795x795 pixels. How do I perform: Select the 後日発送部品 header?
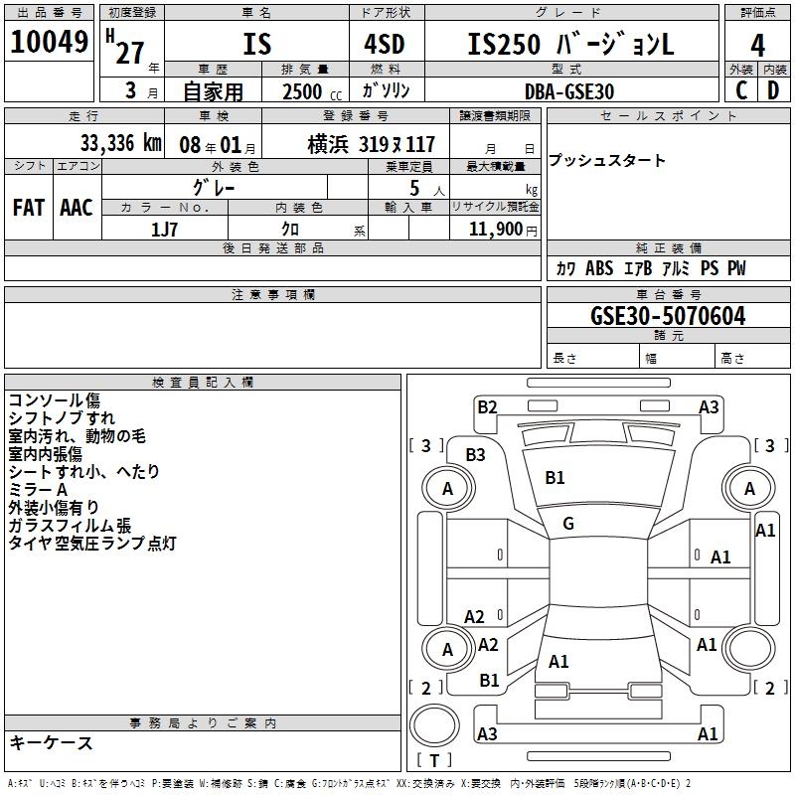(x=272, y=247)
